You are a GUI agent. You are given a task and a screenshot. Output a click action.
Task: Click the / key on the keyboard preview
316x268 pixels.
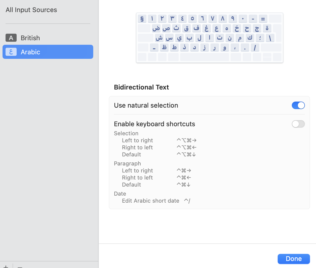point(255,47)
